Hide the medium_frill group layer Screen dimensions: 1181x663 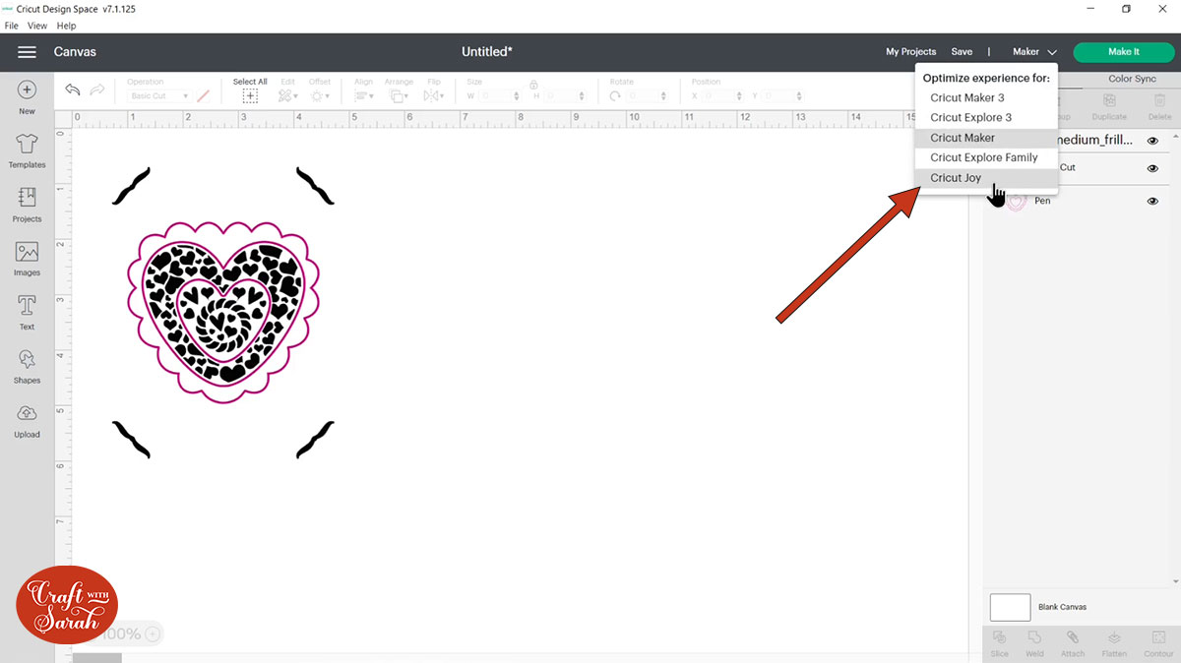point(1152,141)
